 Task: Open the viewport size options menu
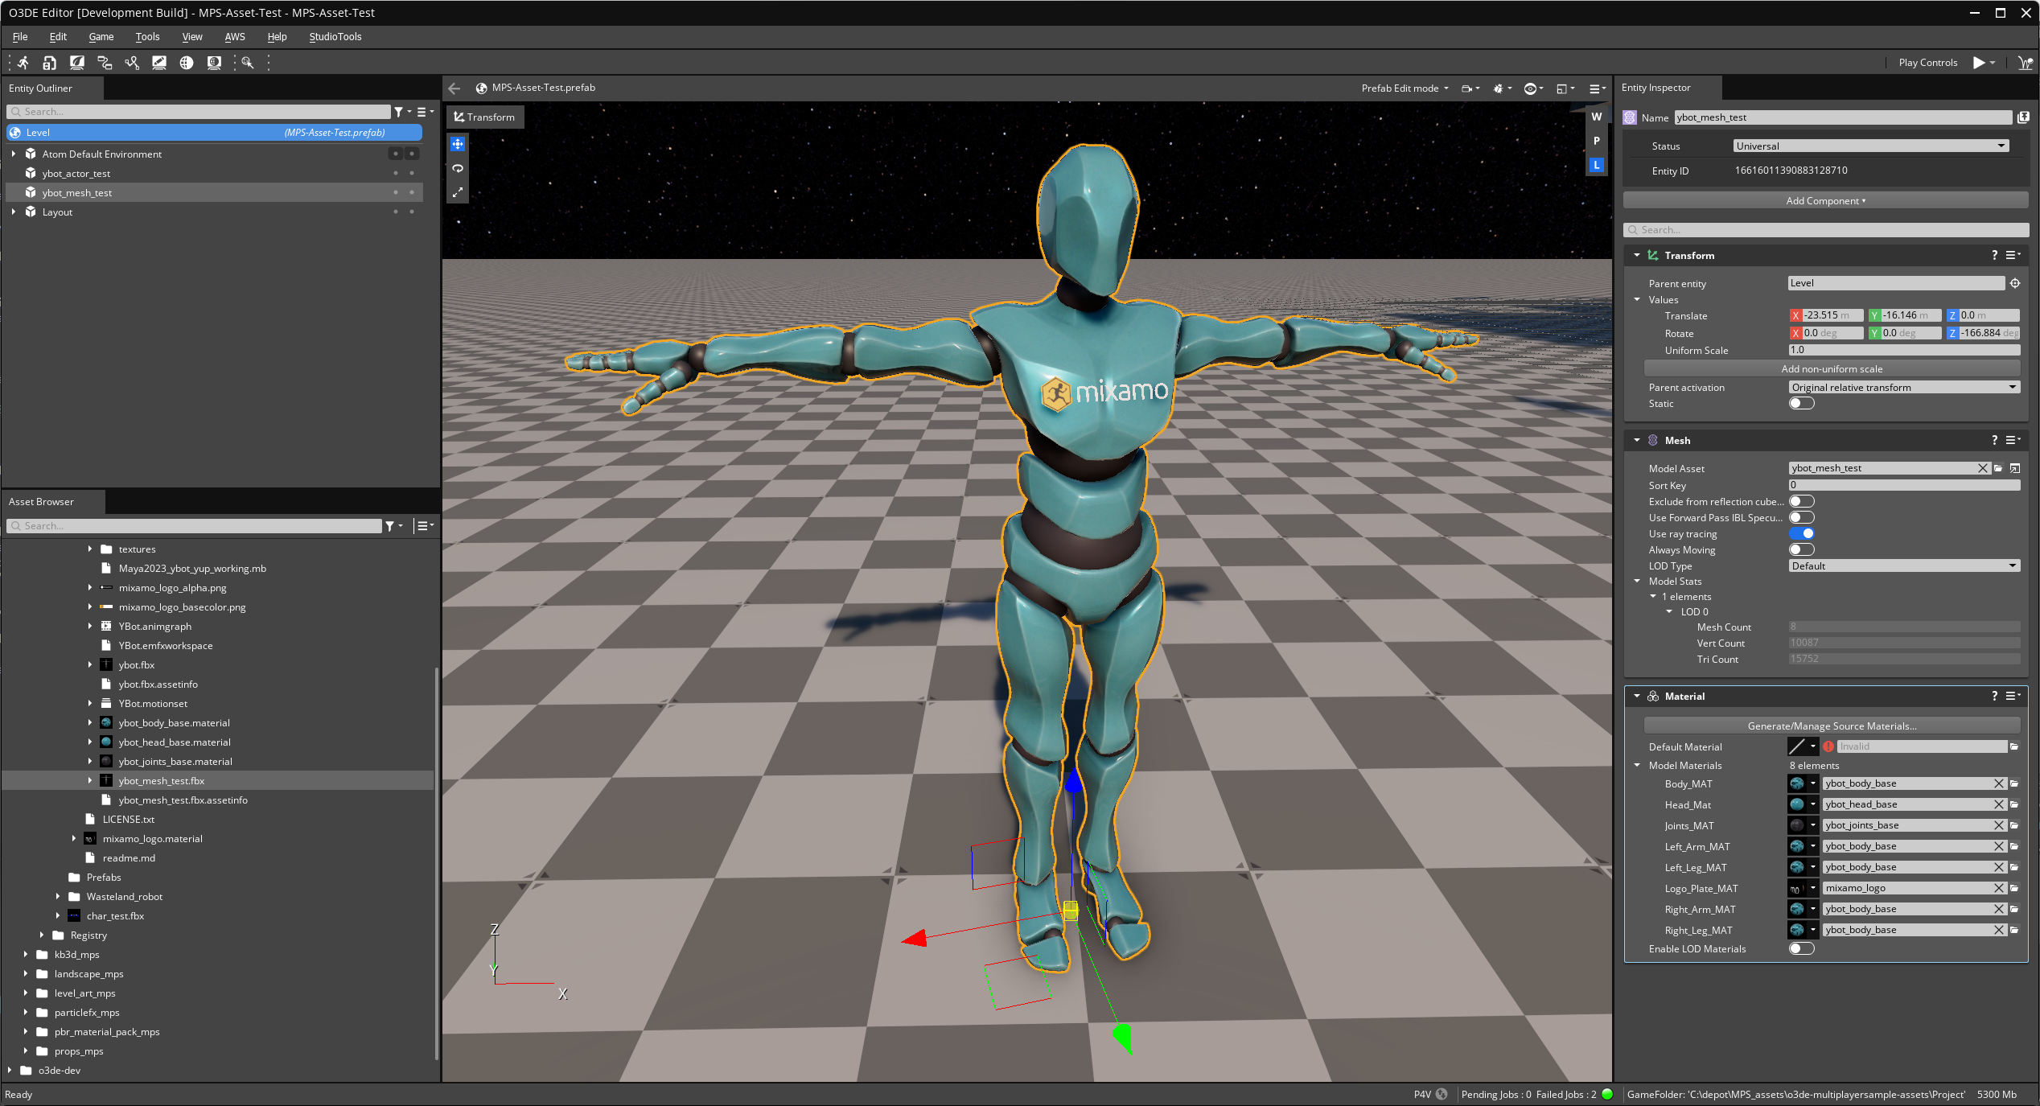[1565, 88]
